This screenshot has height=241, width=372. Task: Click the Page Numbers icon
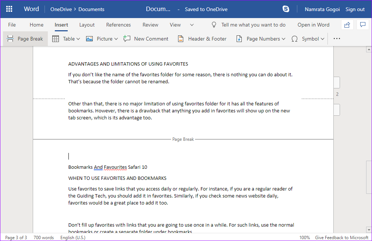[x=239, y=39]
